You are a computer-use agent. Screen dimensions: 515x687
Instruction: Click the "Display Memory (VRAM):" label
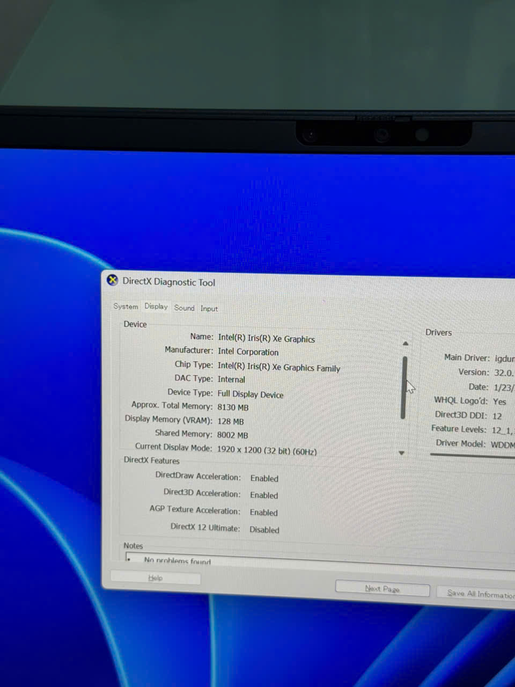tap(168, 419)
